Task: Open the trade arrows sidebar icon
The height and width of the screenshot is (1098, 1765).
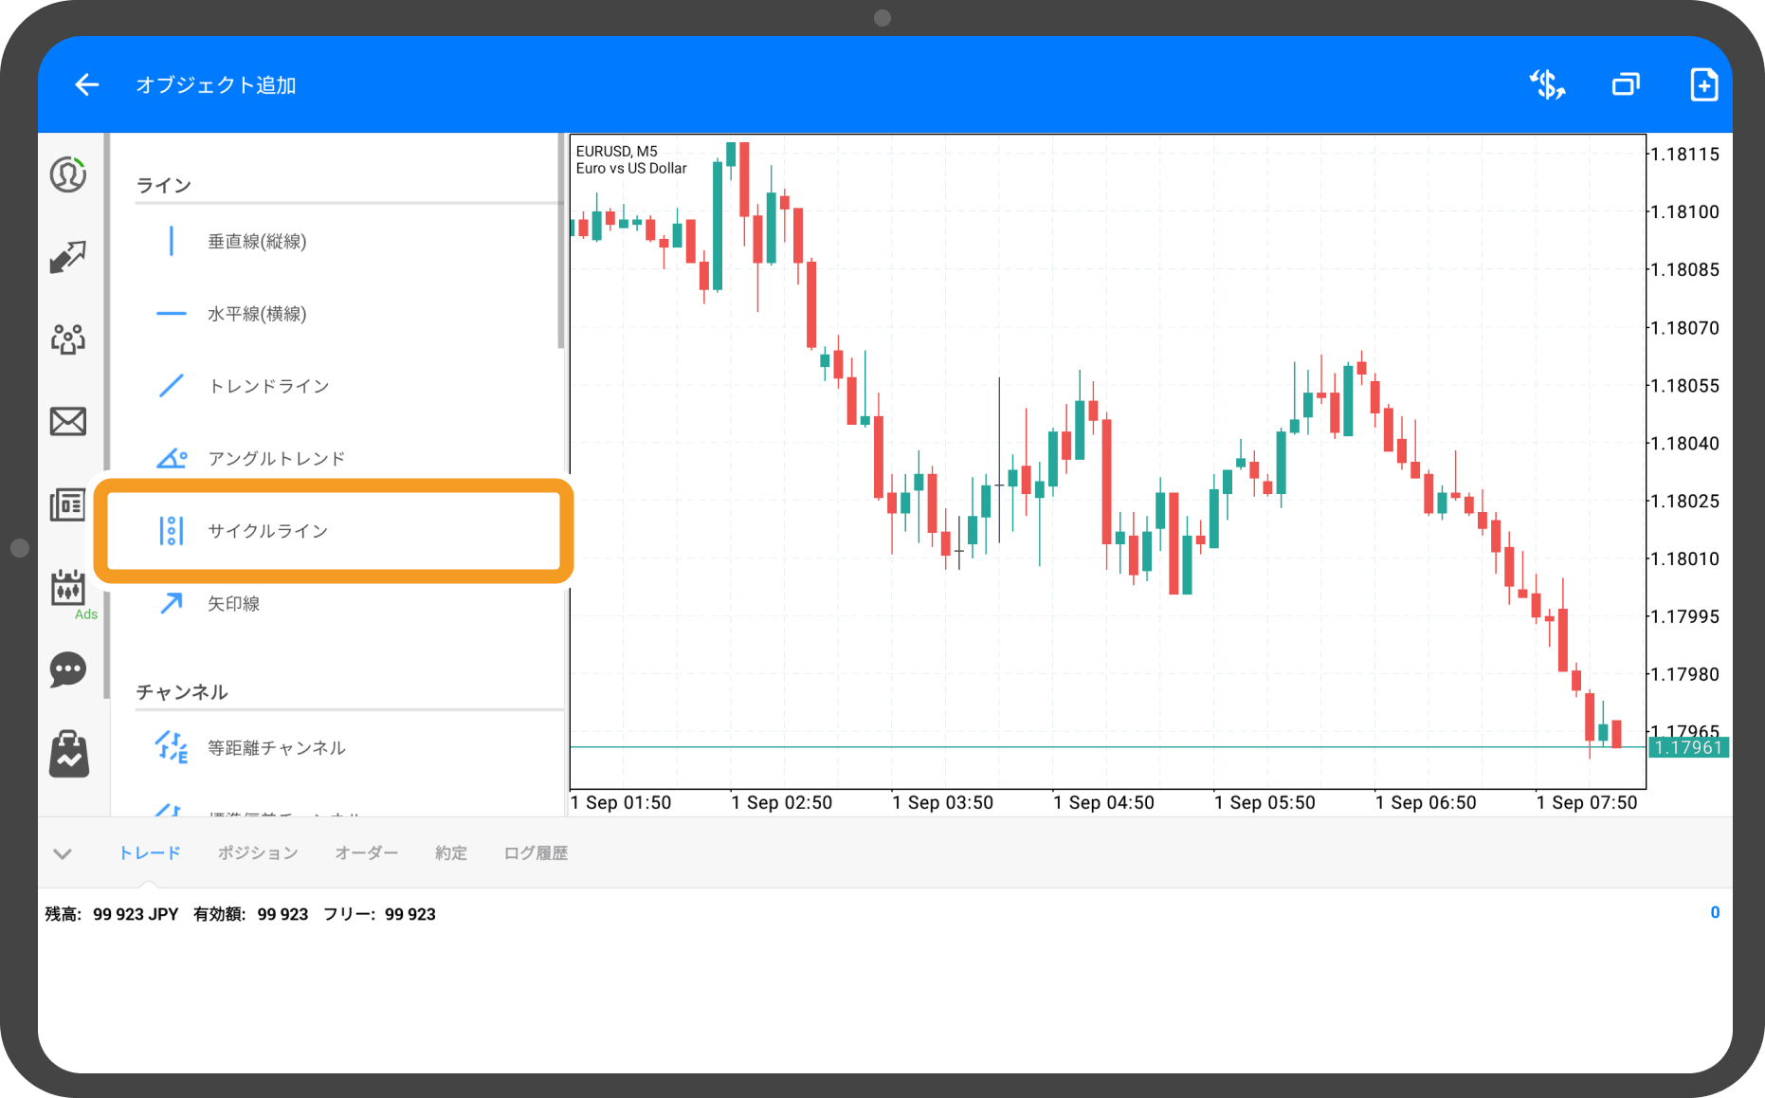Action: pyautogui.click(x=68, y=256)
